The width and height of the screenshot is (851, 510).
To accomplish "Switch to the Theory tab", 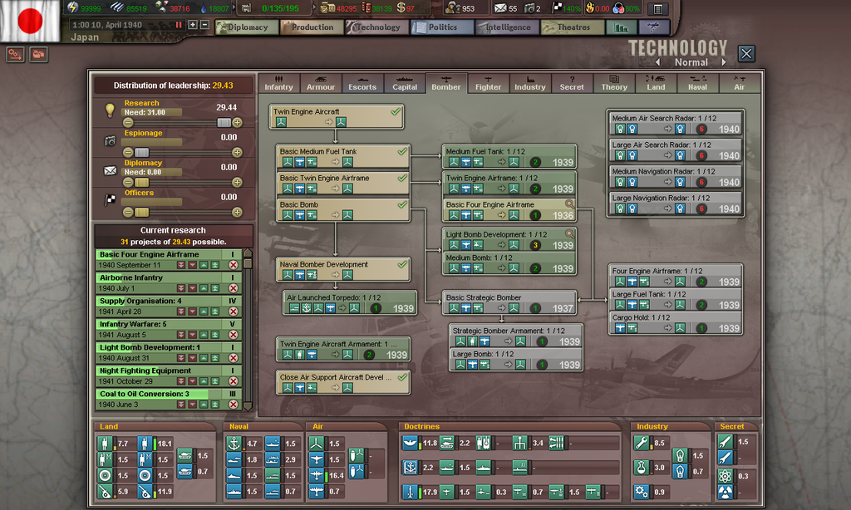I will [614, 84].
